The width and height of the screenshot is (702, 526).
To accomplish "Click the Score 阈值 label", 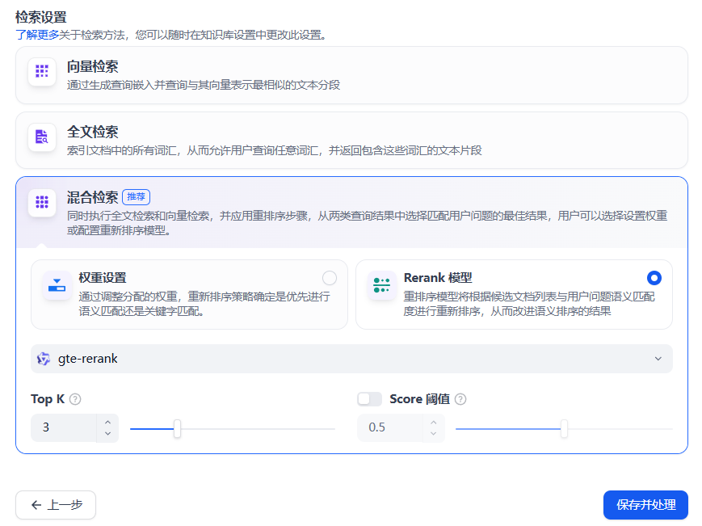I will (x=419, y=399).
